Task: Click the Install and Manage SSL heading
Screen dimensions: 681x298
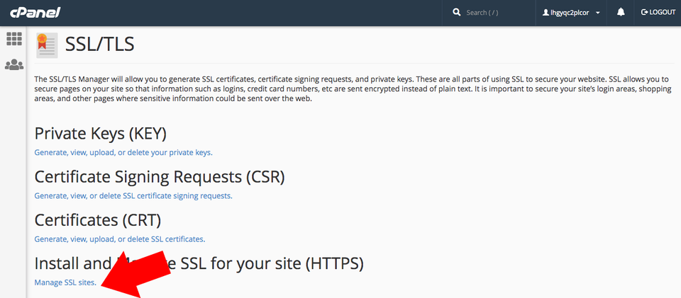Action: click(x=199, y=263)
